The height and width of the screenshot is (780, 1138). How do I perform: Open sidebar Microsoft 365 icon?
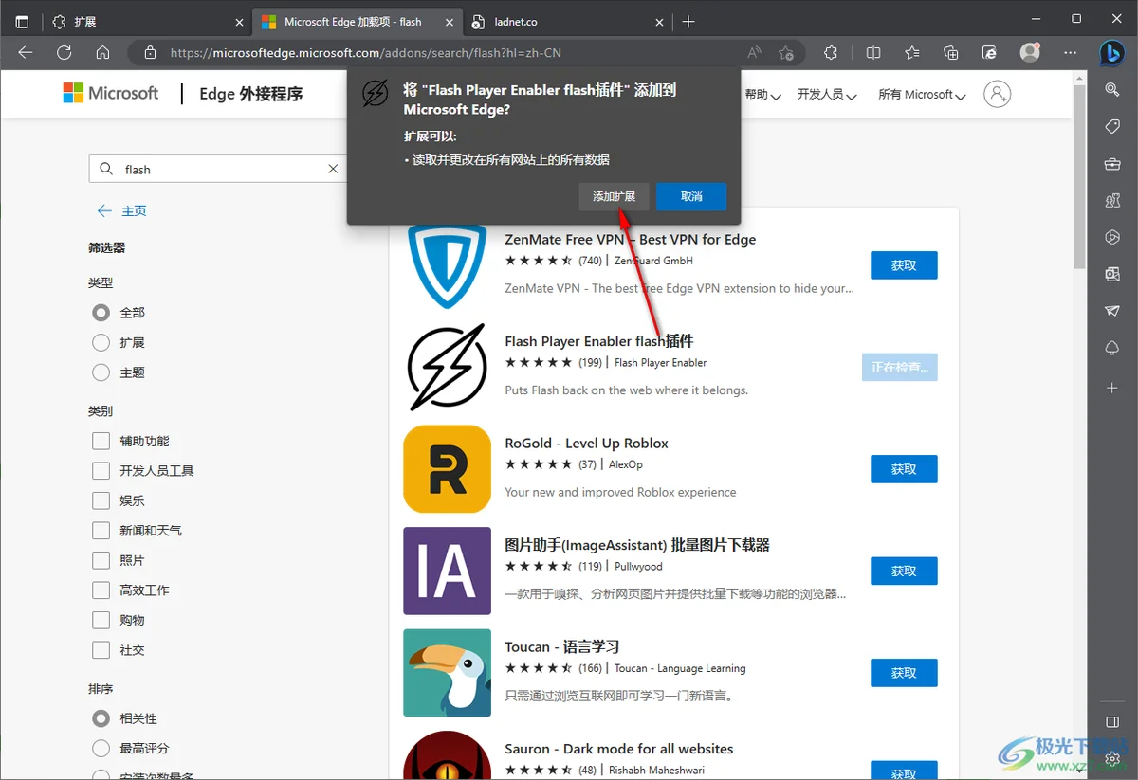click(x=1112, y=238)
